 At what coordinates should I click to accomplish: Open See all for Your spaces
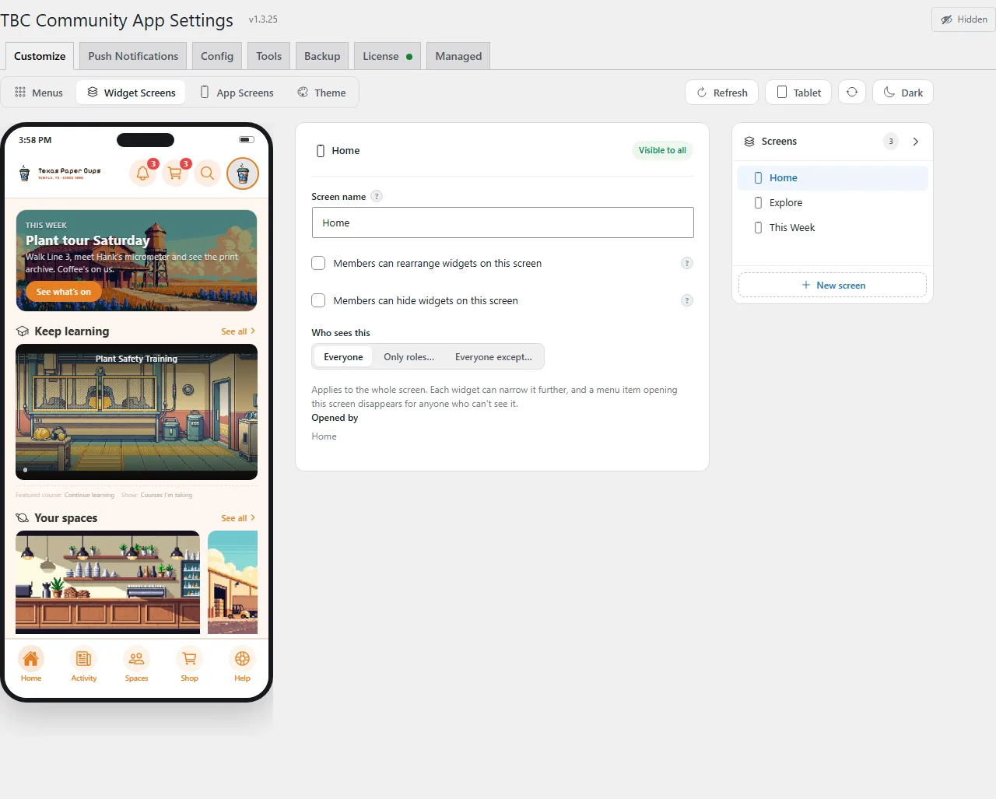[238, 518]
